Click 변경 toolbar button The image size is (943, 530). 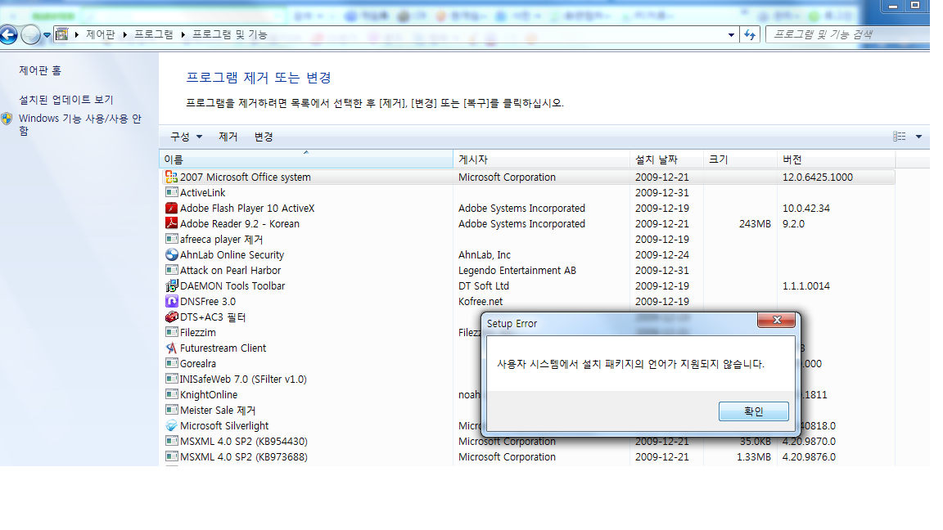pos(264,137)
